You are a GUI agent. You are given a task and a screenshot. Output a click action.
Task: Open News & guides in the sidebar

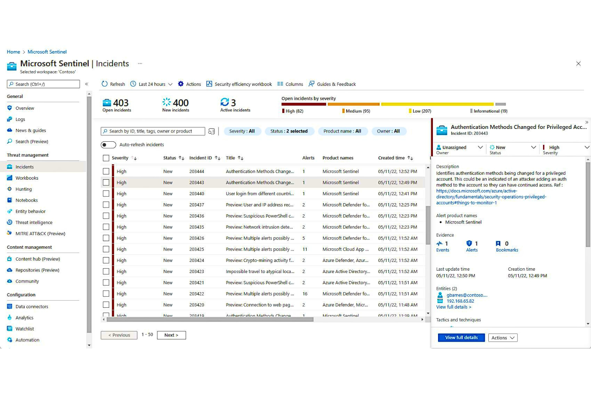[x=30, y=131]
